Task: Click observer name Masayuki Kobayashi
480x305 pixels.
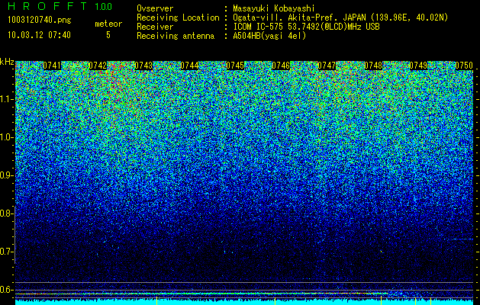Action: tap(273, 8)
